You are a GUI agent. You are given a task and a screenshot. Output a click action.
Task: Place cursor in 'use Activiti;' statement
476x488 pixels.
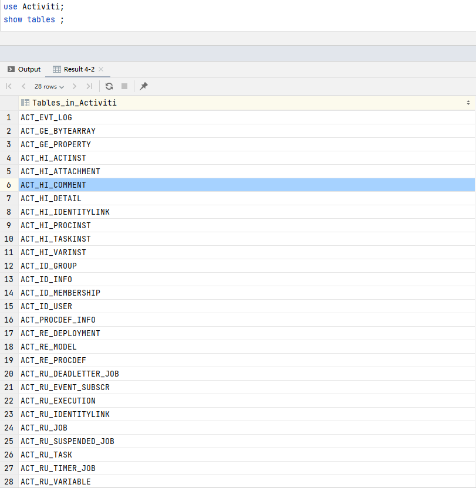[33, 6]
